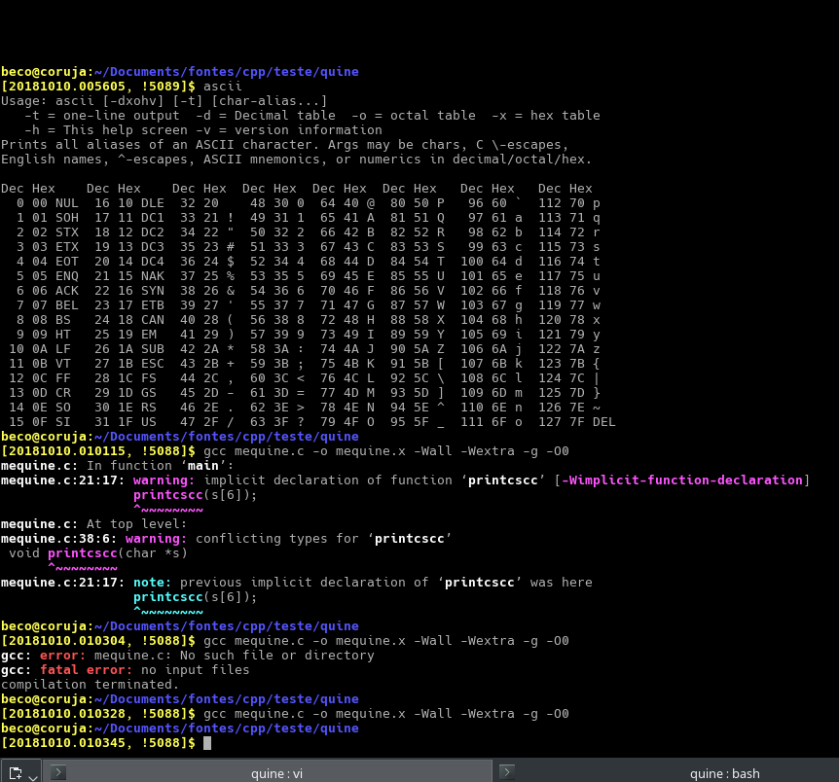Click the '35 23 #' table entry
This screenshot has height=782, width=839.
coord(207,247)
